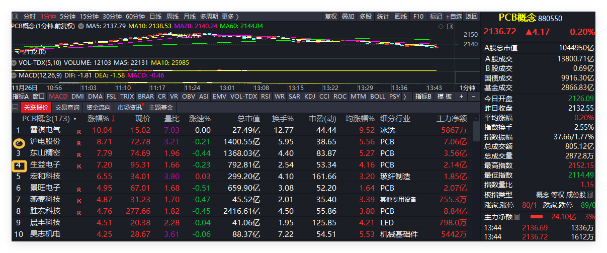Expand the MACD indicator dropdown circle
The width and height of the screenshot is (607, 253).
(x=15, y=75)
